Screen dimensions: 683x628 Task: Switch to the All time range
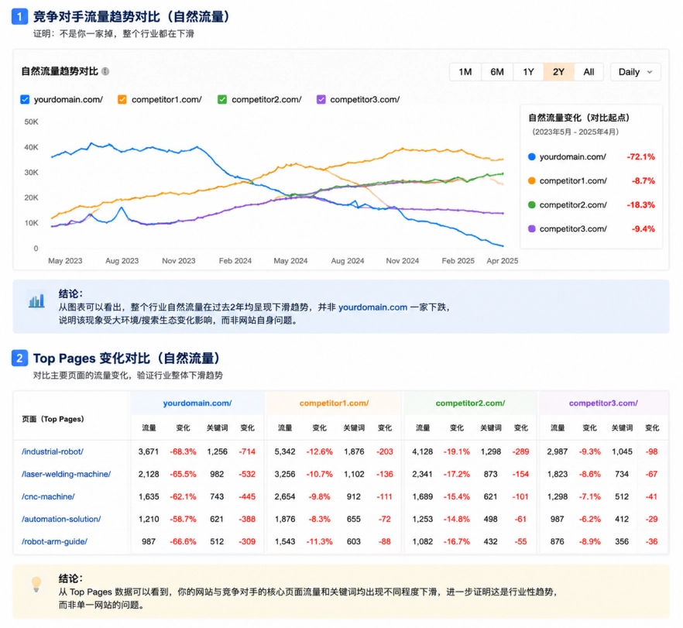pyautogui.click(x=589, y=72)
